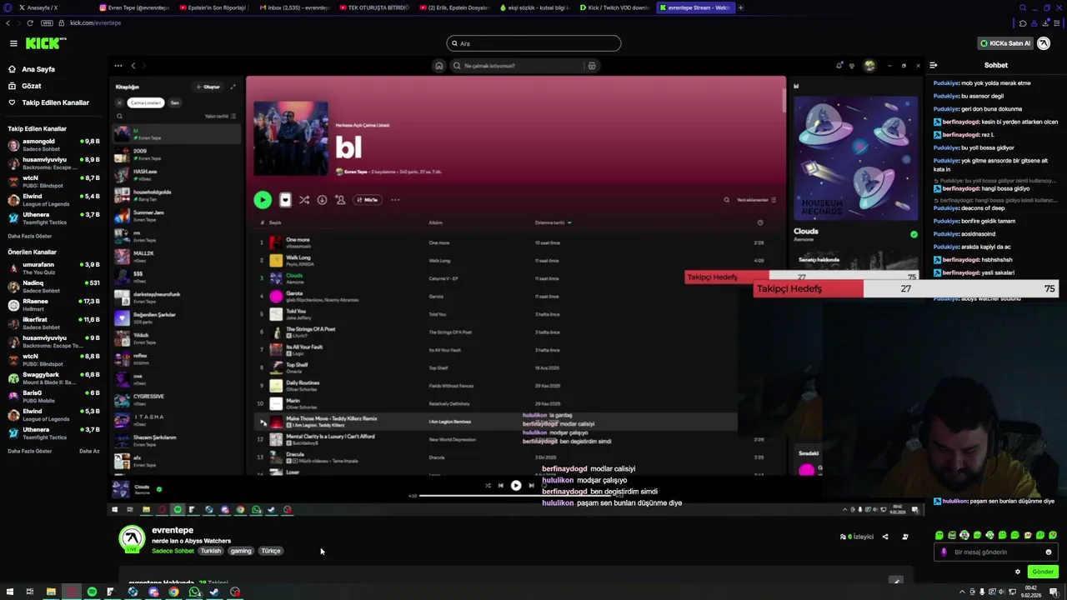Switch to Kick / Twitch VOD download tab
Screen dimensions: 1067x600
[614, 7]
